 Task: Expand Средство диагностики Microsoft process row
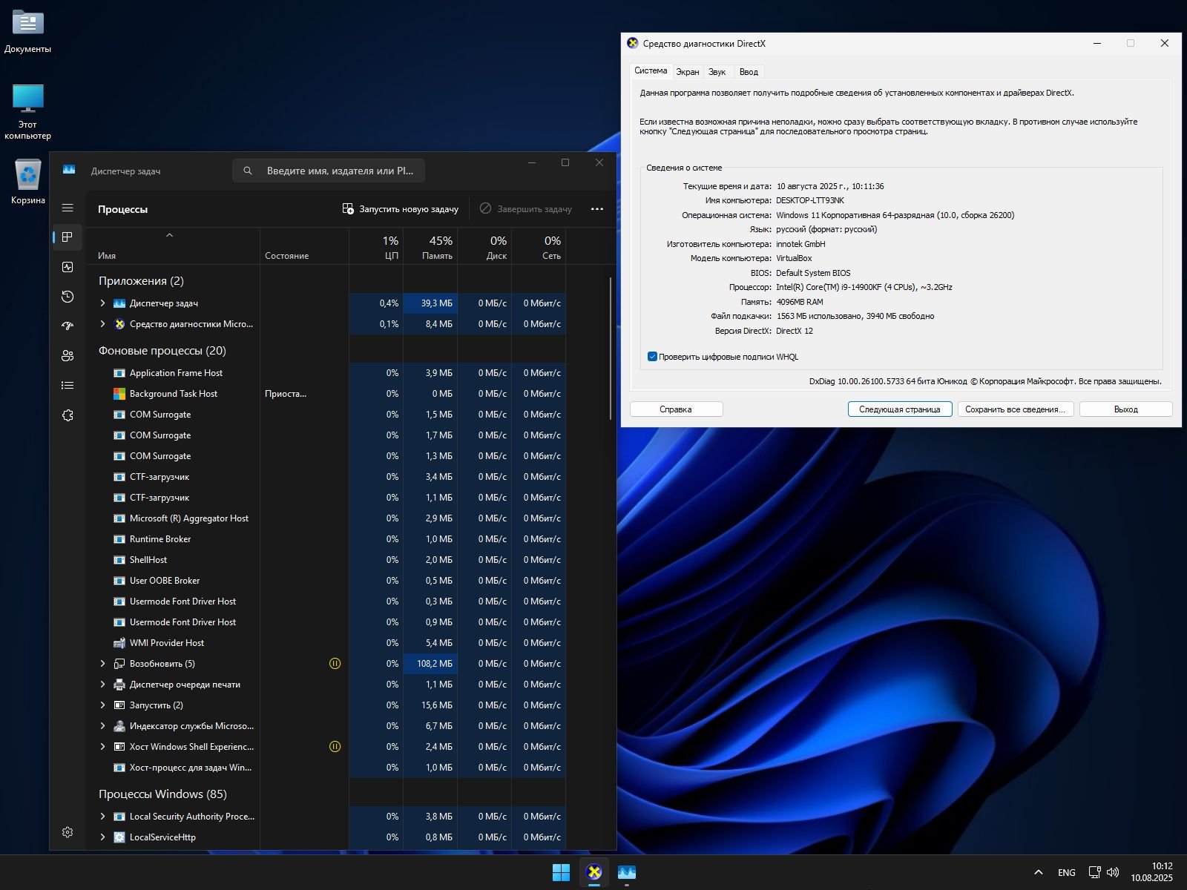coord(103,324)
